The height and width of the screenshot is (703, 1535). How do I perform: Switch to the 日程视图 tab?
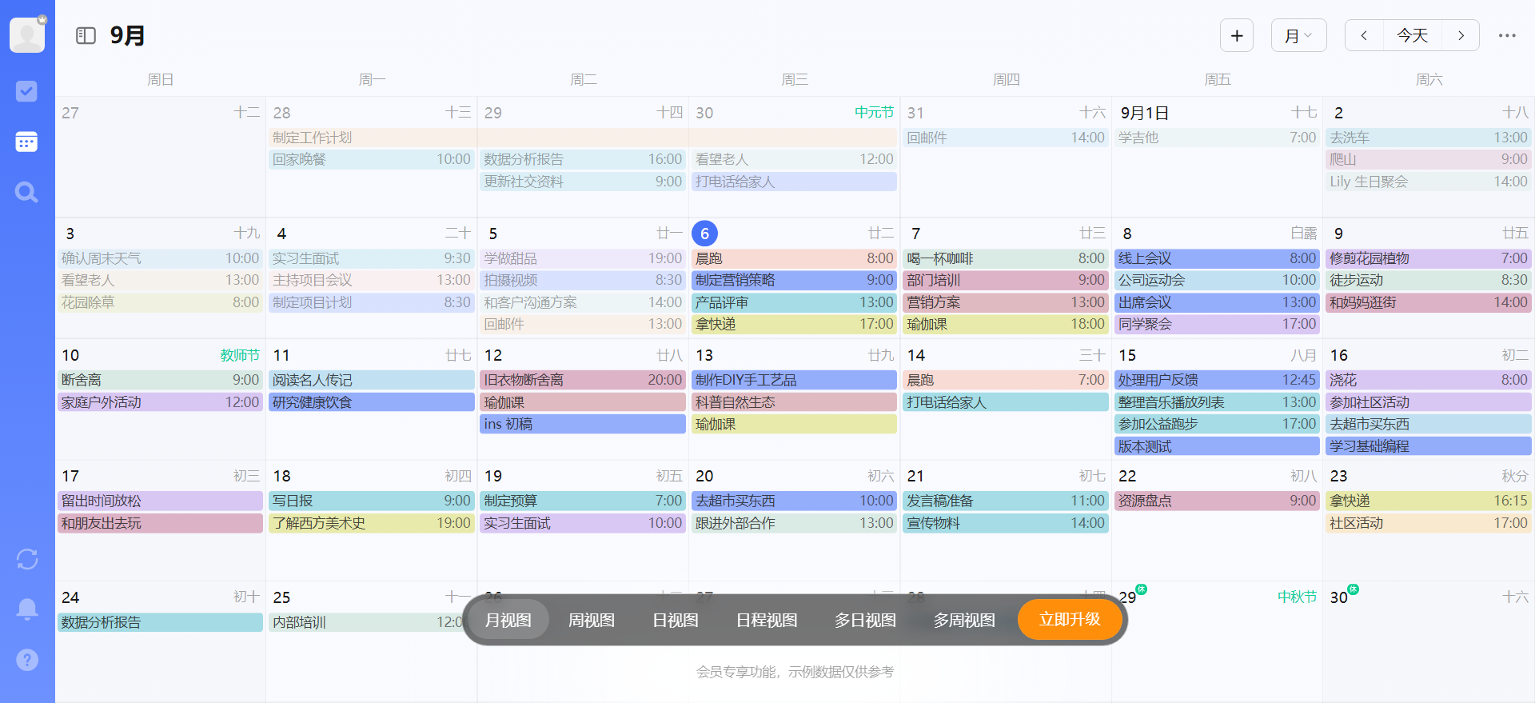tap(766, 620)
